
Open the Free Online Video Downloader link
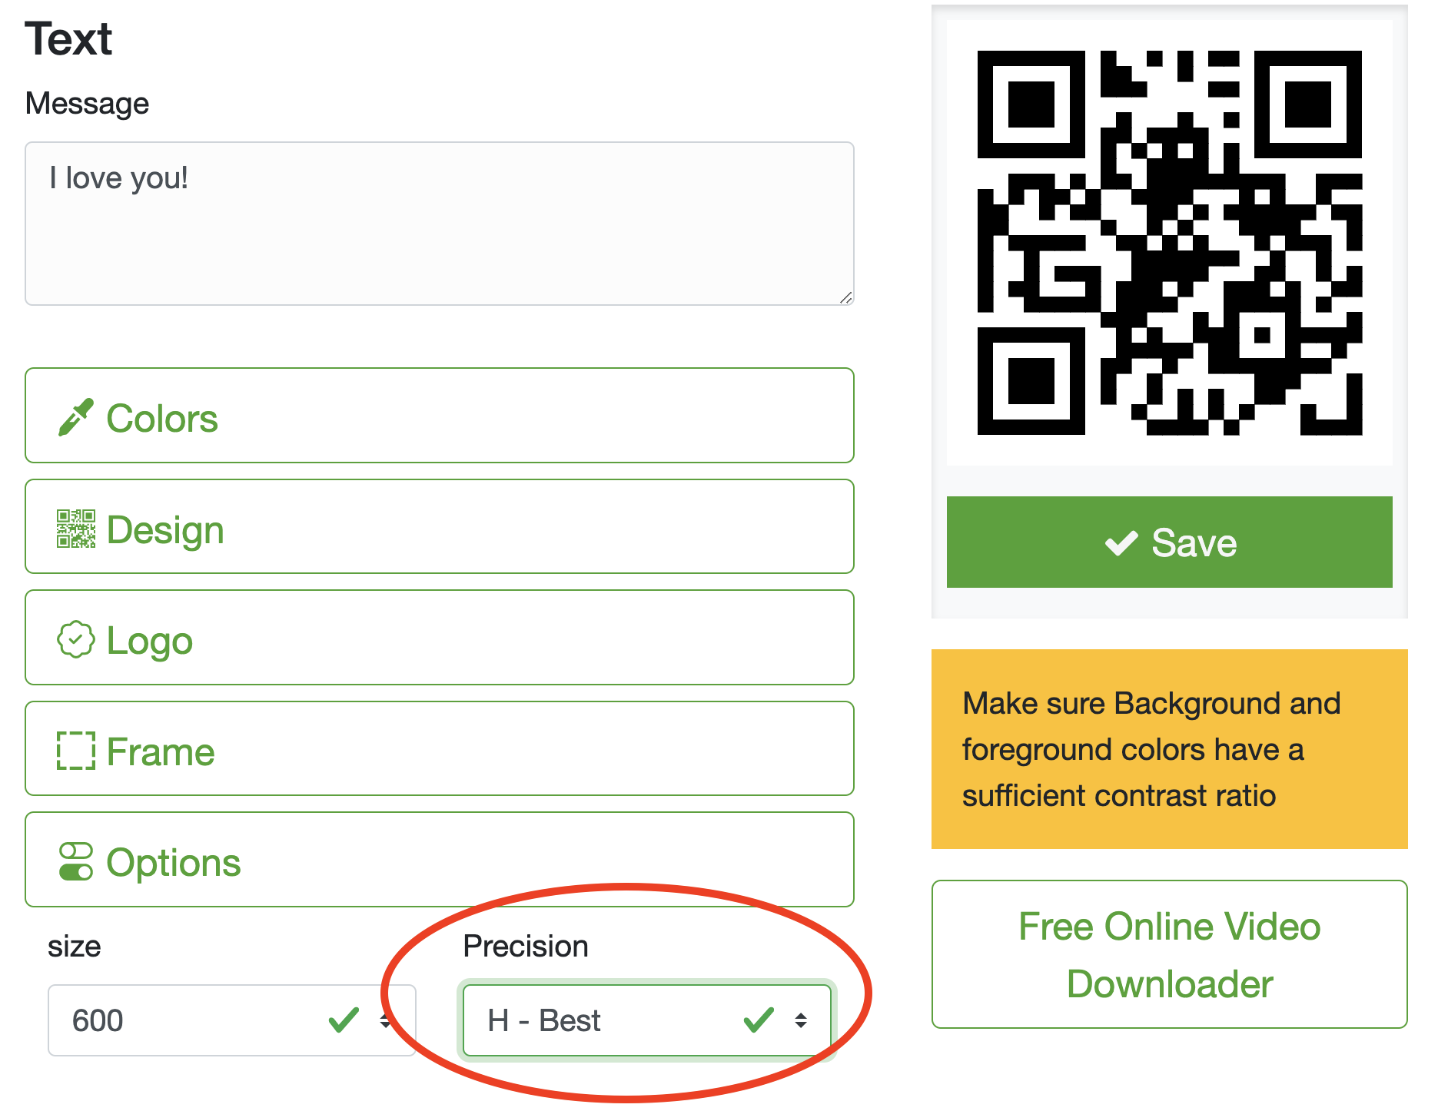coord(1169,954)
